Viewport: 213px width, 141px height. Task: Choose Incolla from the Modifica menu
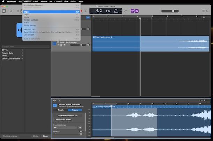pyautogui.click(x=51, y=17)
